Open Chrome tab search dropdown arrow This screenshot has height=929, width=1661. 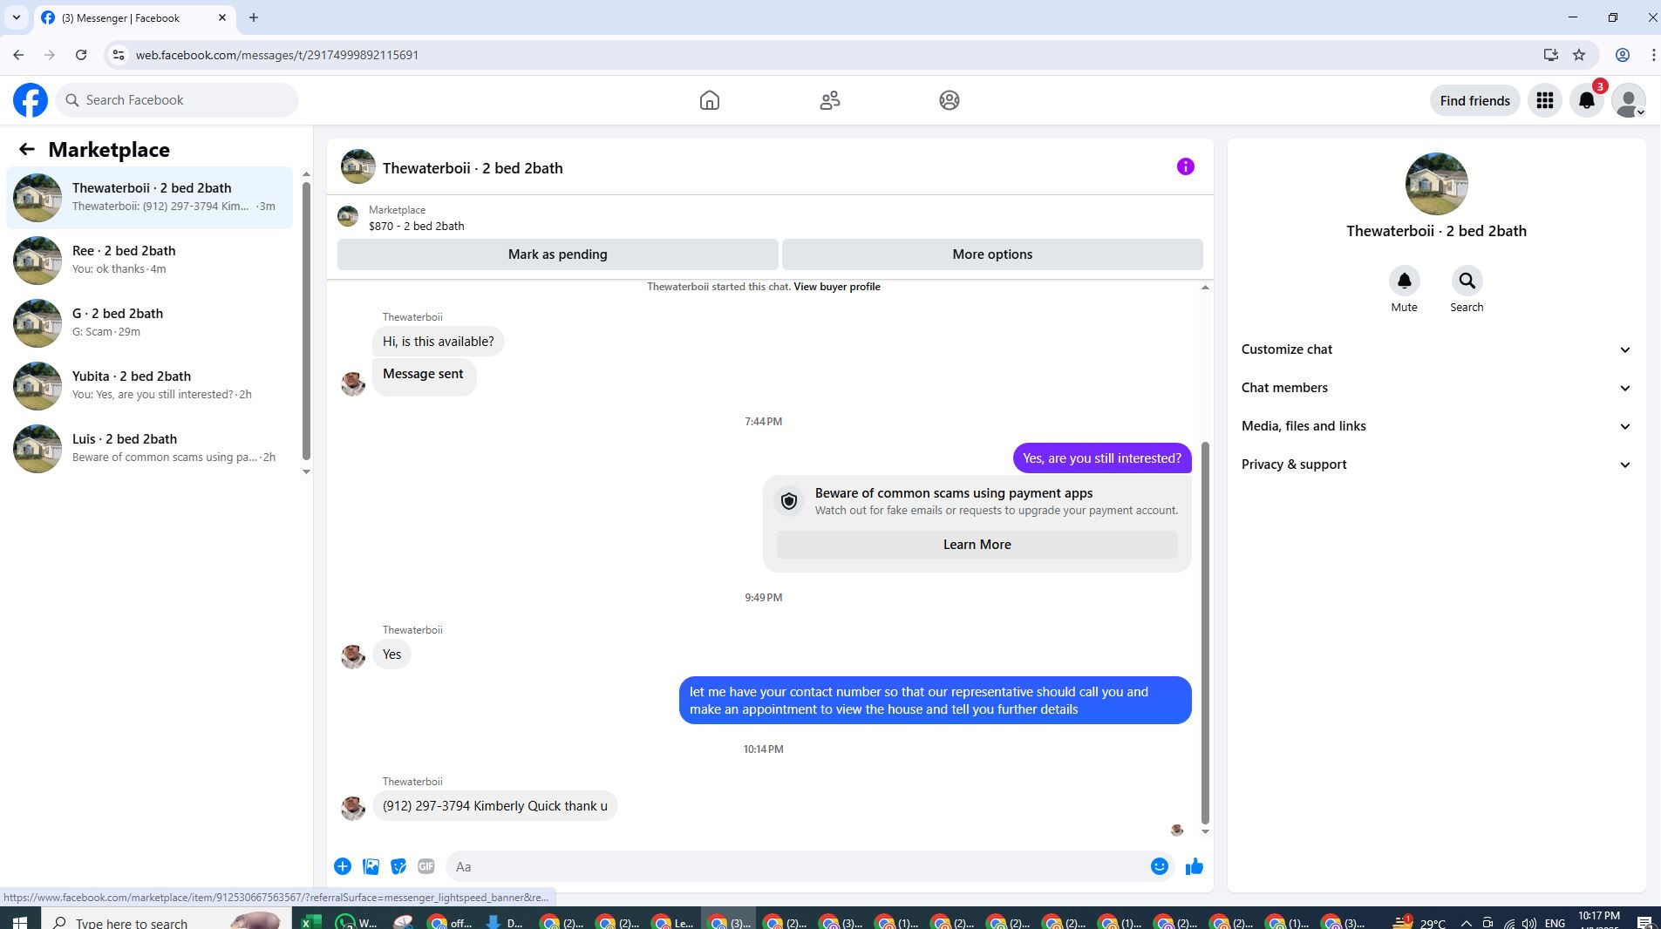(16, 17)
